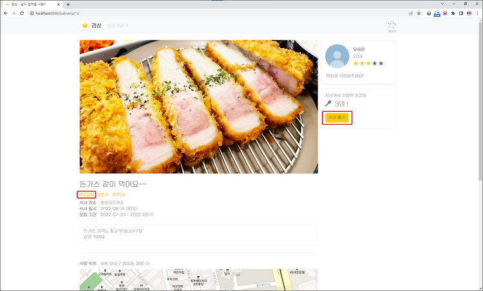Open site information icon in address bar
The width and height of the screenshot is (483, 291).
coord(32,13)
